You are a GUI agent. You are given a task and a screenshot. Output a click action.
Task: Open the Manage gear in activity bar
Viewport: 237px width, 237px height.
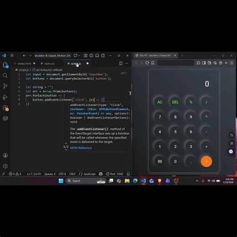coord(5,166)
